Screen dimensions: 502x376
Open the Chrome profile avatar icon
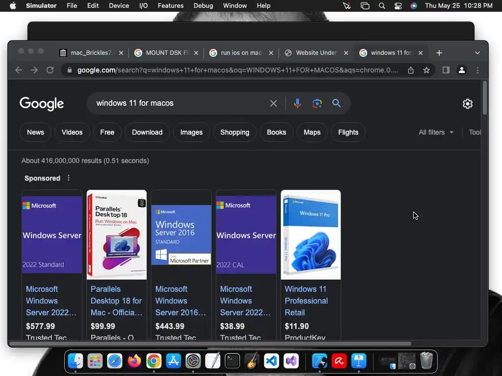[462, 70]
